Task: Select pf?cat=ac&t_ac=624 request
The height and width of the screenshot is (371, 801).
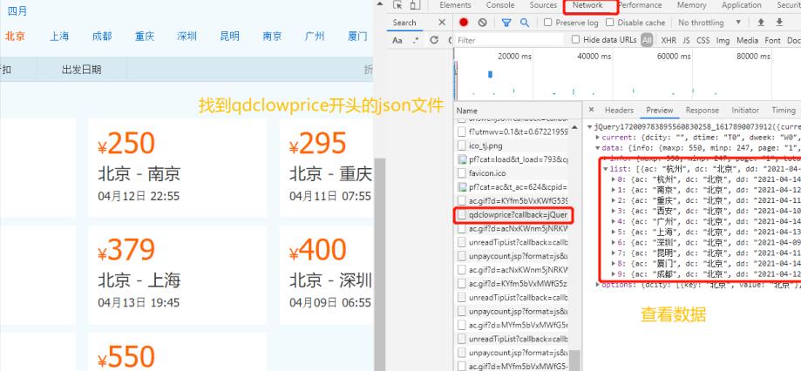Action: [512, 187]
